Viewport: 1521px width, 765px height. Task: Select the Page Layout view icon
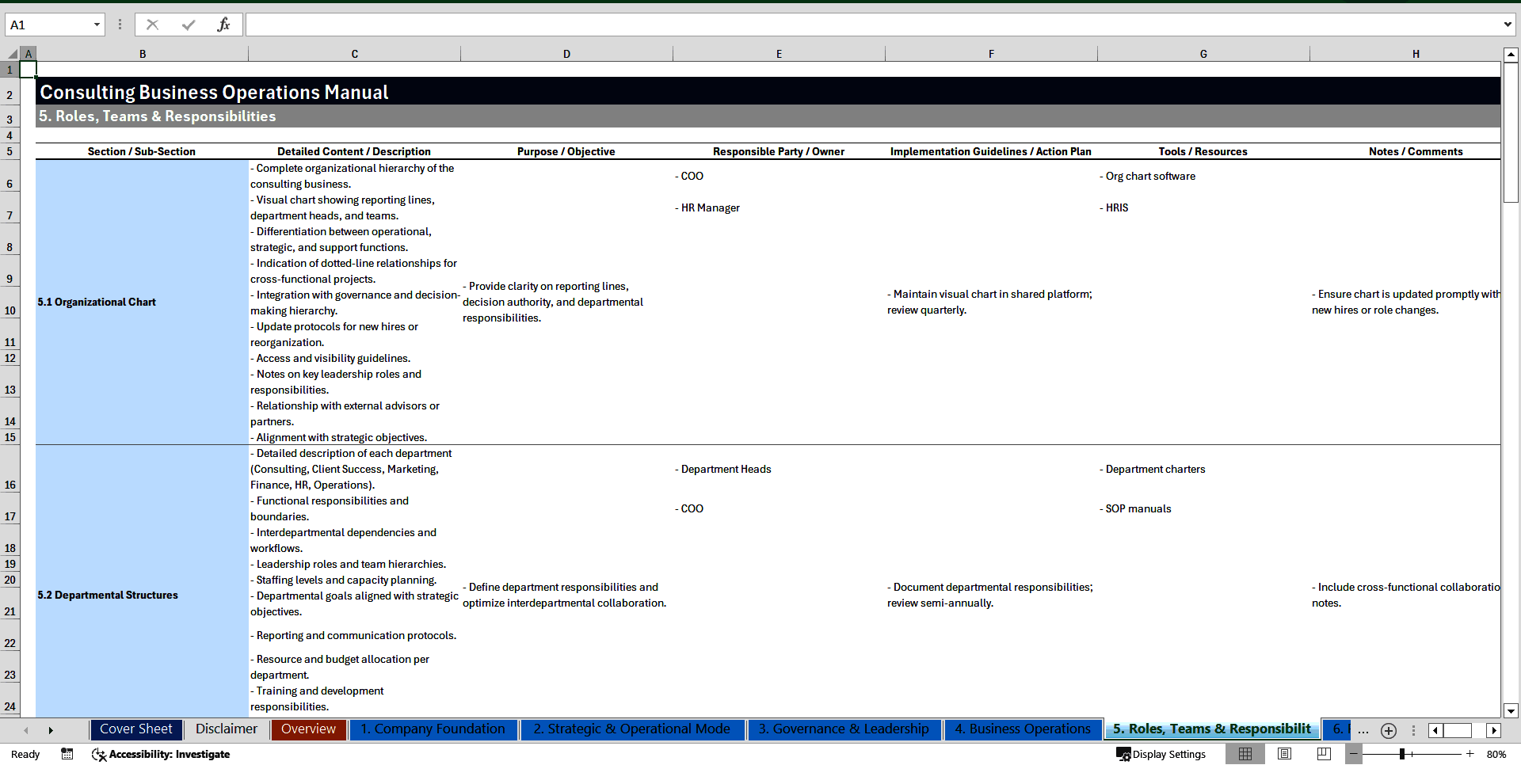point(1284,754)
